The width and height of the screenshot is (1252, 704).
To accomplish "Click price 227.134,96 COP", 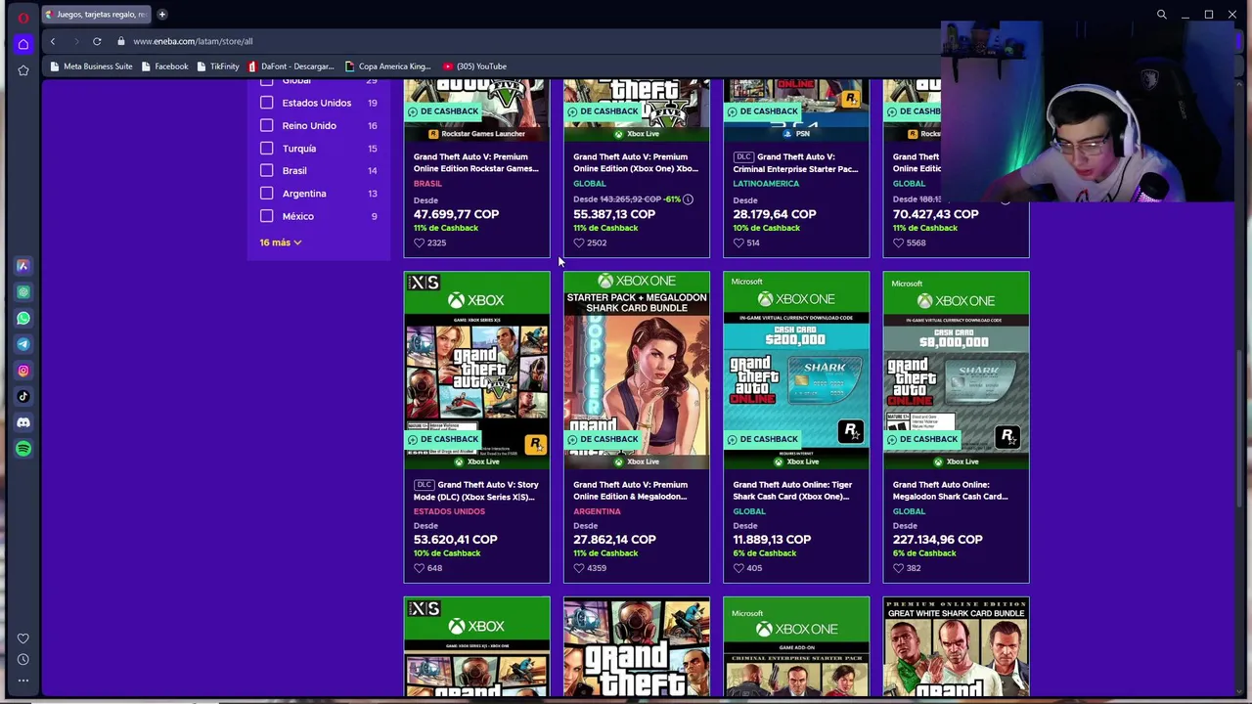I will pos(937,540).
